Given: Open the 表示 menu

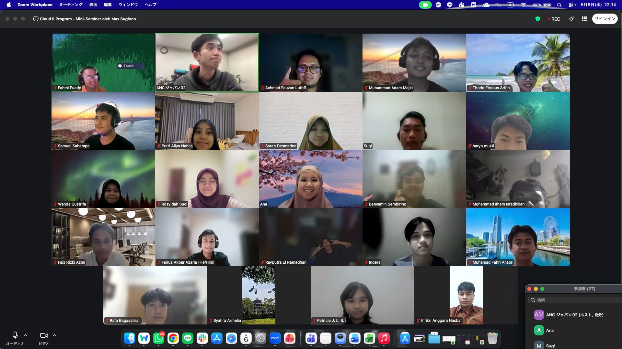Looking at the screenshot, I should 93,5.
